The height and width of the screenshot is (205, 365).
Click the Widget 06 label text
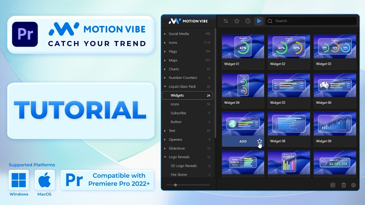(324, 102)
